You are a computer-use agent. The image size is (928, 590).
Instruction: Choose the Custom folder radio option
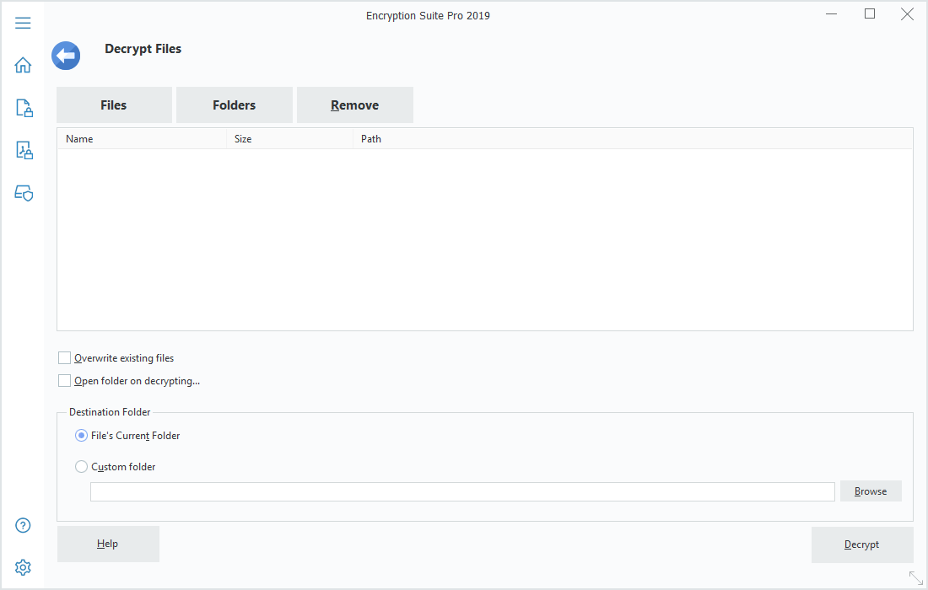(82, 467)
